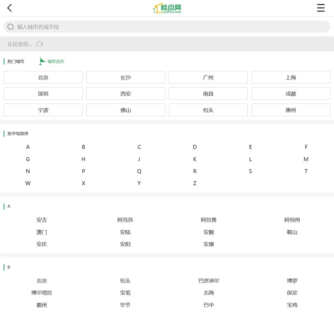The width and height of the screenshot is (334, 312).
Task: Open the 城市合作 link
Action: pos(56,62)
